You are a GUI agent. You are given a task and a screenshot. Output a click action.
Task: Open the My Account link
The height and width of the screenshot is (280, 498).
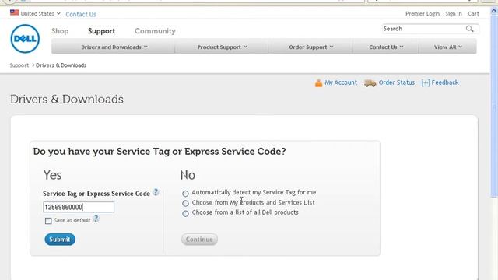[x=341, y=82]
